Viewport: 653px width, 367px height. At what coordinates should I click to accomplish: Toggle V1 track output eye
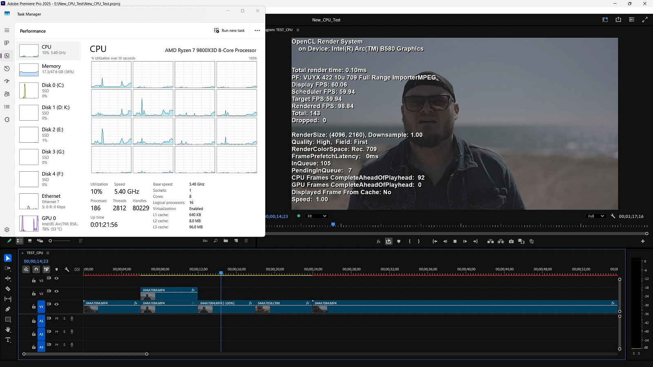click(57, 304)
